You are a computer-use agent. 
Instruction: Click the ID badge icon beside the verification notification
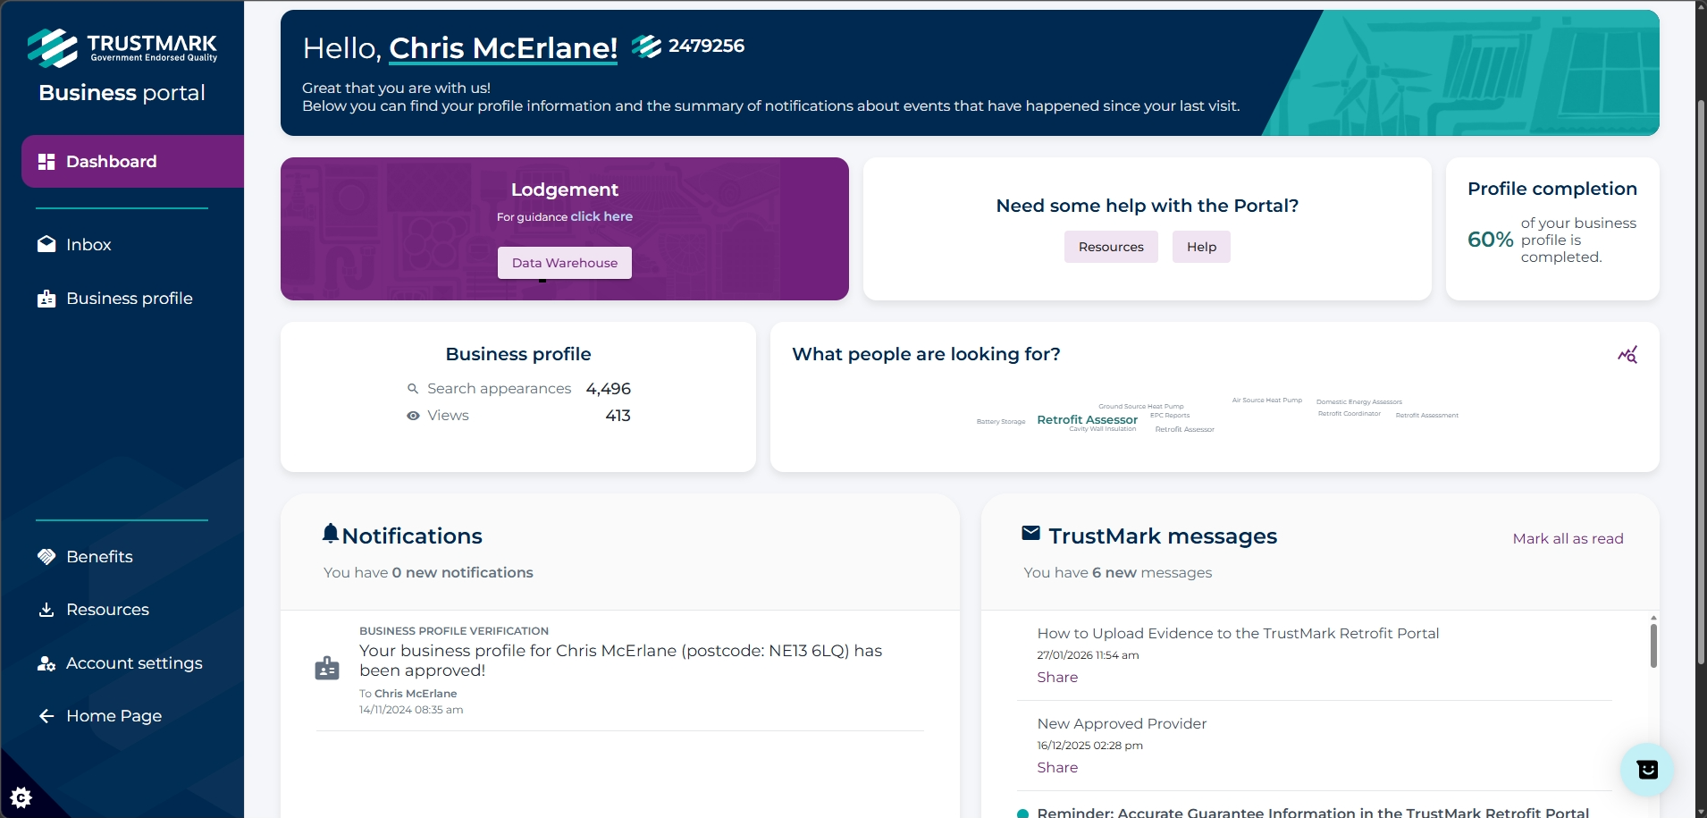[327, 669]
